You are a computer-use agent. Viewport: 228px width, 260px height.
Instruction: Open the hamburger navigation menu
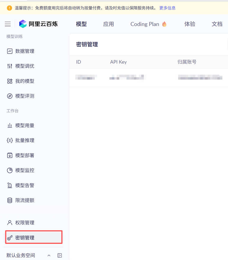[8, 24]
